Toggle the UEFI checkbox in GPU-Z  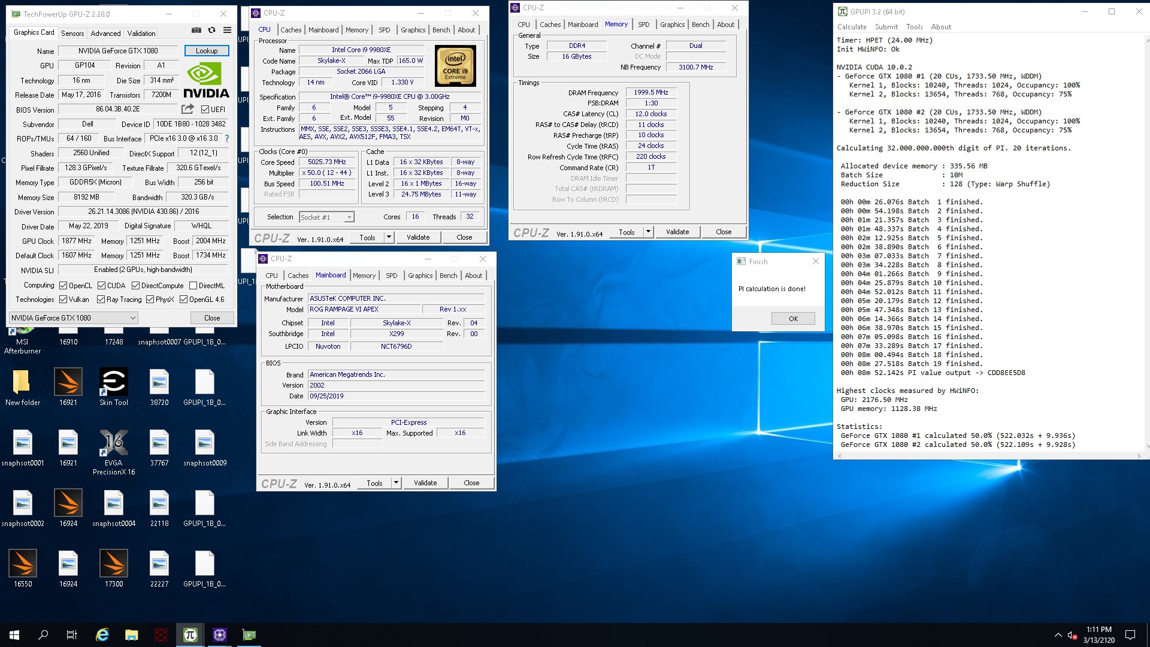coord(205,110)
